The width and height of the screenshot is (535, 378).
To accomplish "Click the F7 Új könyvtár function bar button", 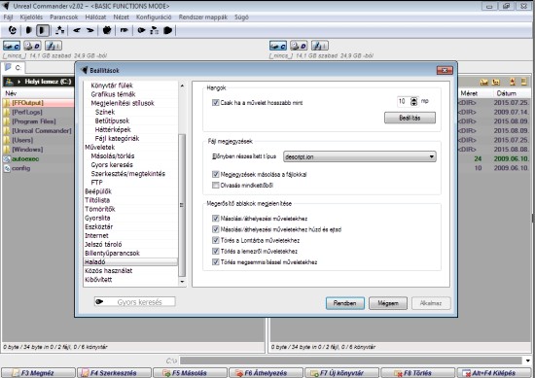I will [x=341, y=373].
